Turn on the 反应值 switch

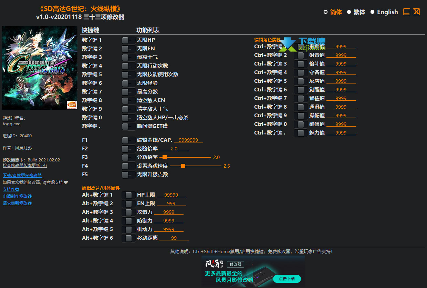click(301, 81)
